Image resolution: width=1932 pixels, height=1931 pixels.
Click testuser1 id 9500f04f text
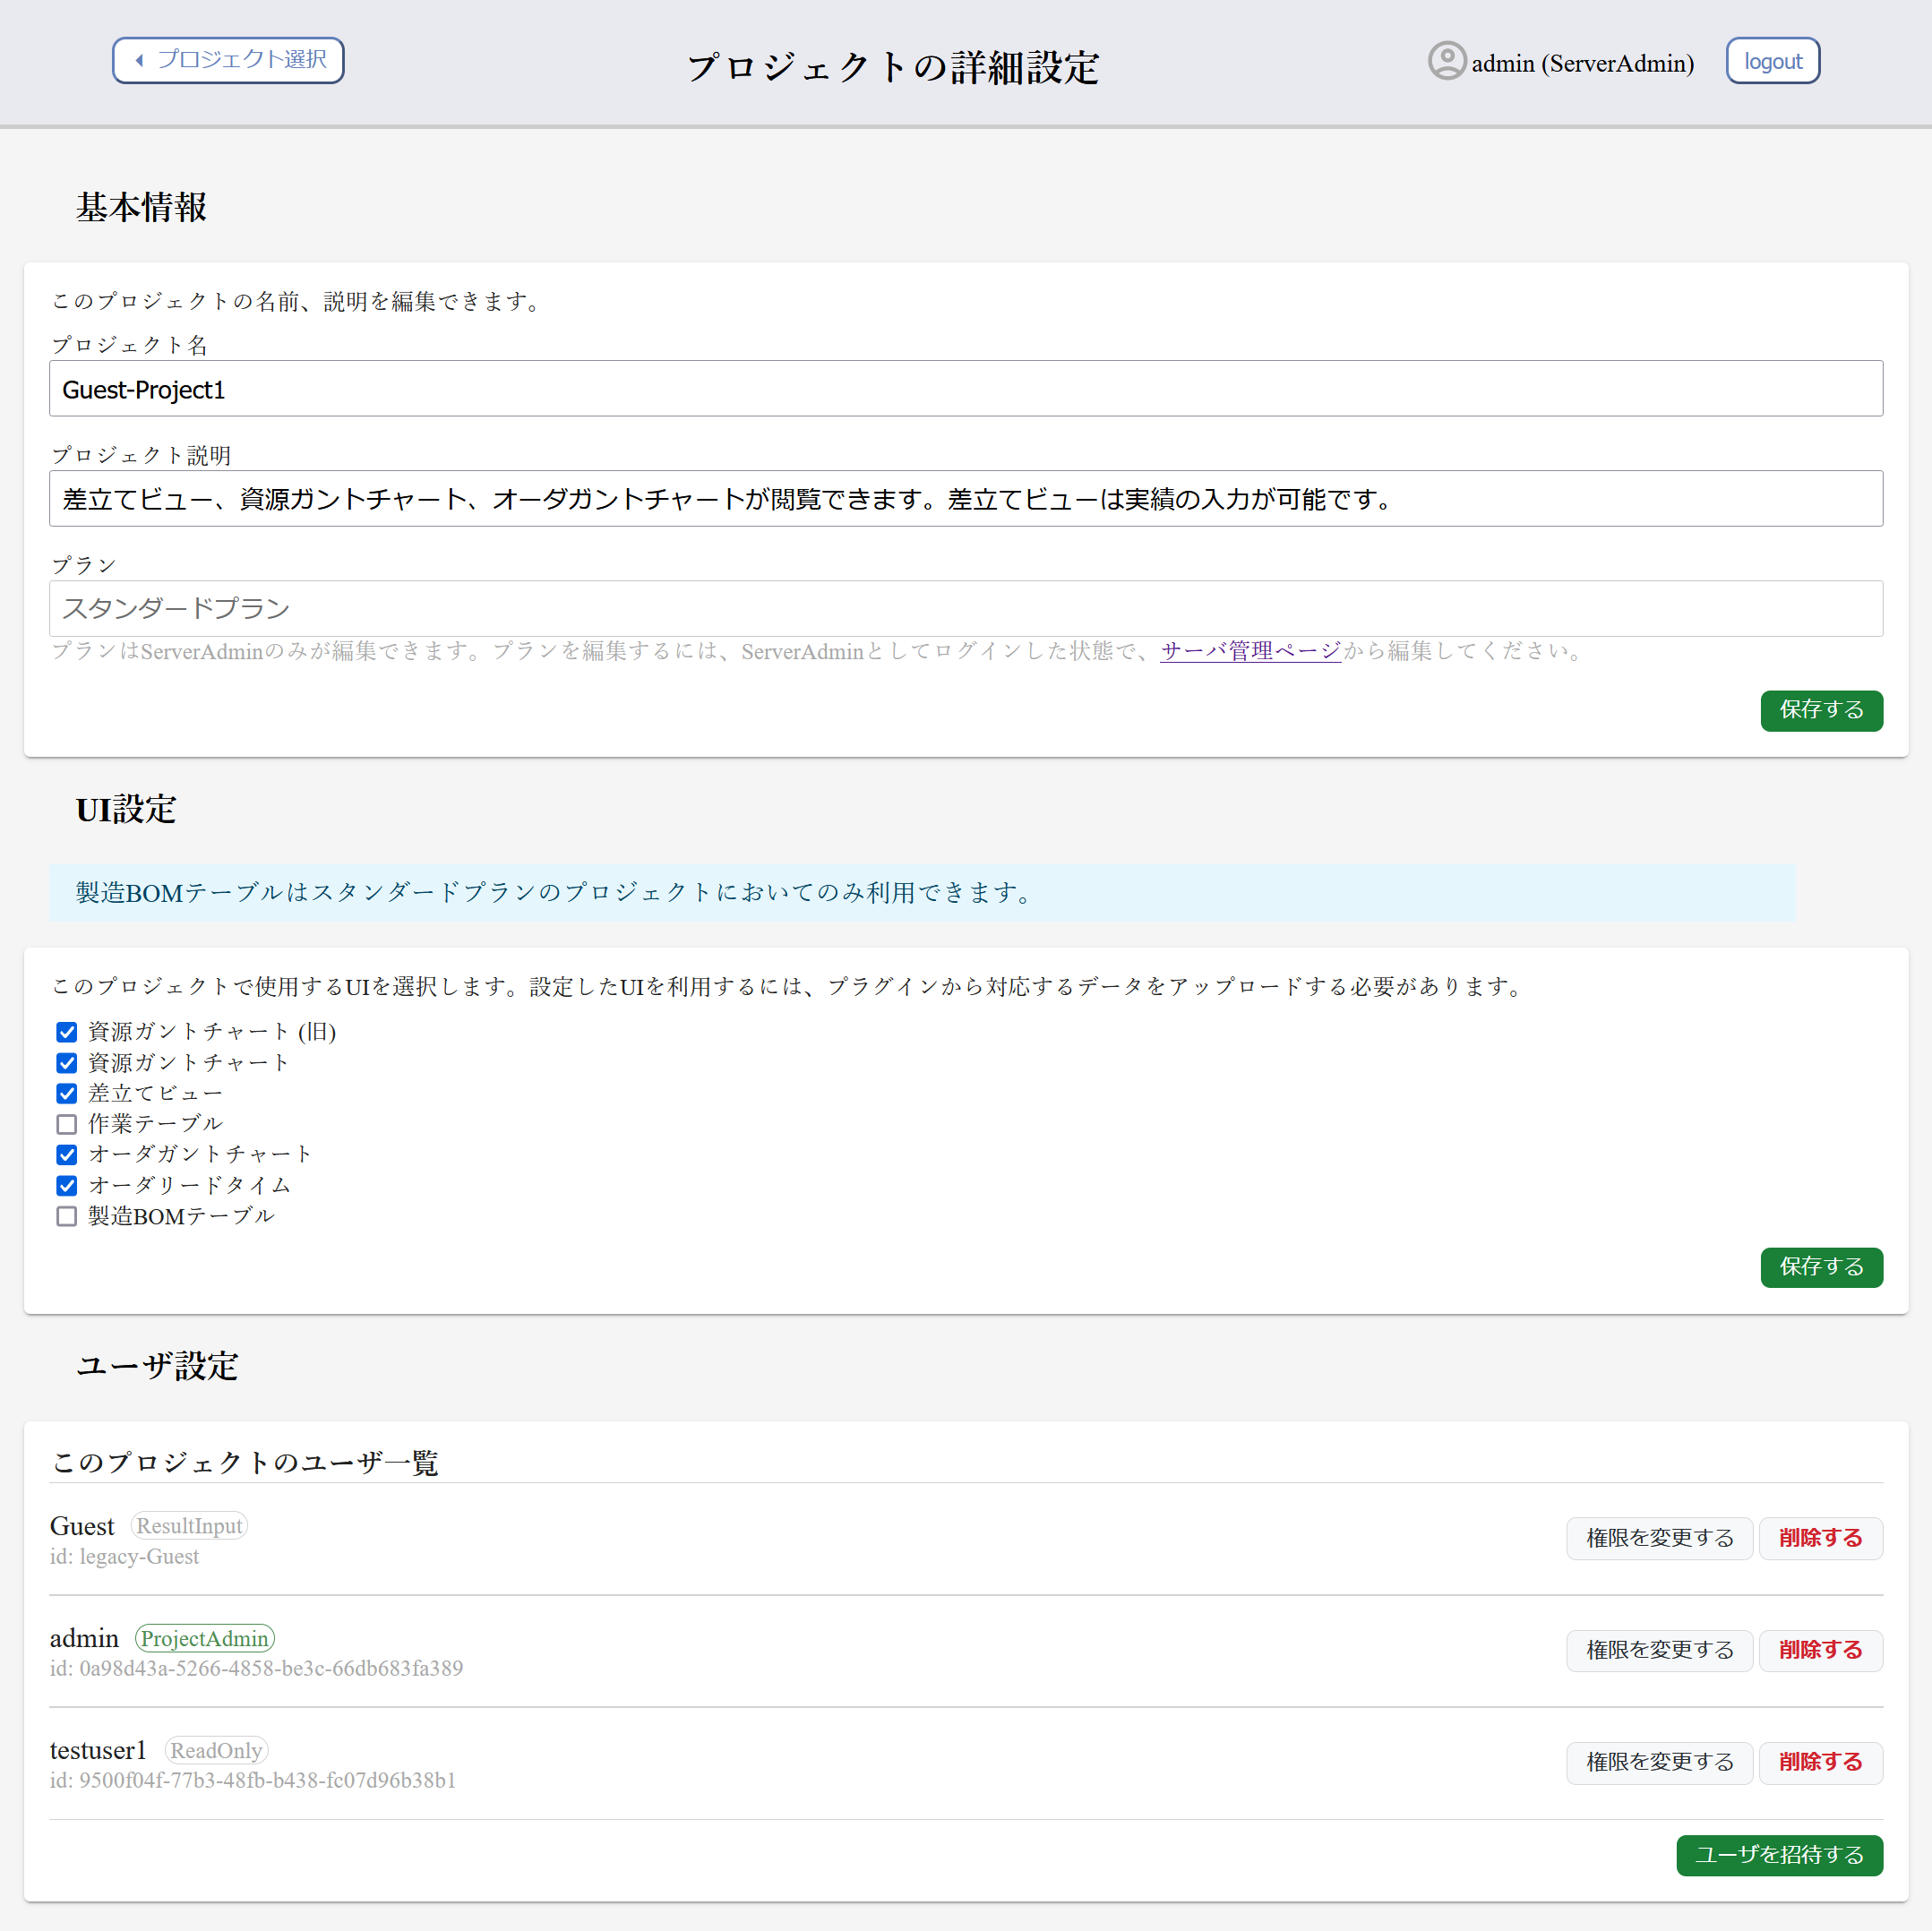253,1781
